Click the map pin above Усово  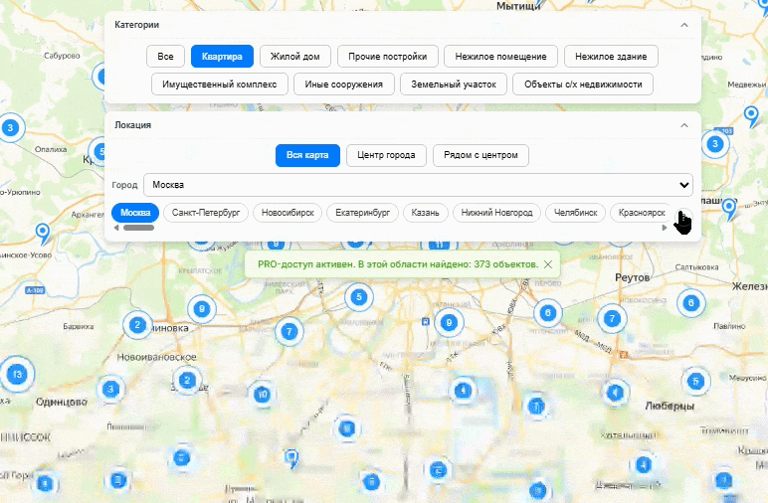pyautogui.click(x=43, y=234)
